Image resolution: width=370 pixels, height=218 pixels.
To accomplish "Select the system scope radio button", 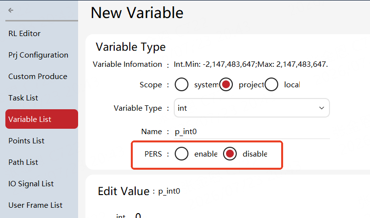I will [x=182, y=84].
